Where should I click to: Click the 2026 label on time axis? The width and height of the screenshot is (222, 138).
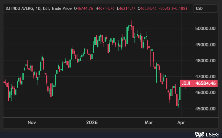pos(92,122)
